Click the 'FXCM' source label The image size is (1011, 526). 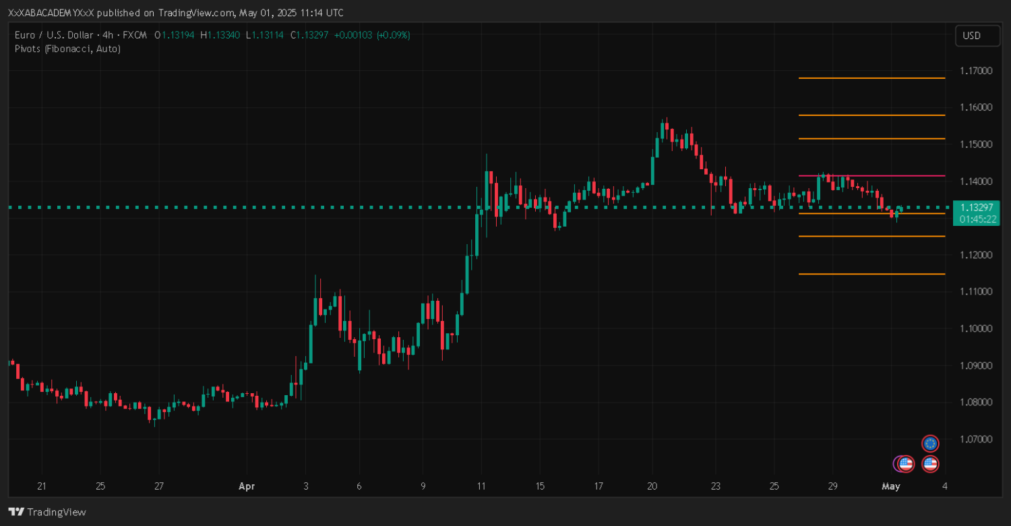[135, 35]
